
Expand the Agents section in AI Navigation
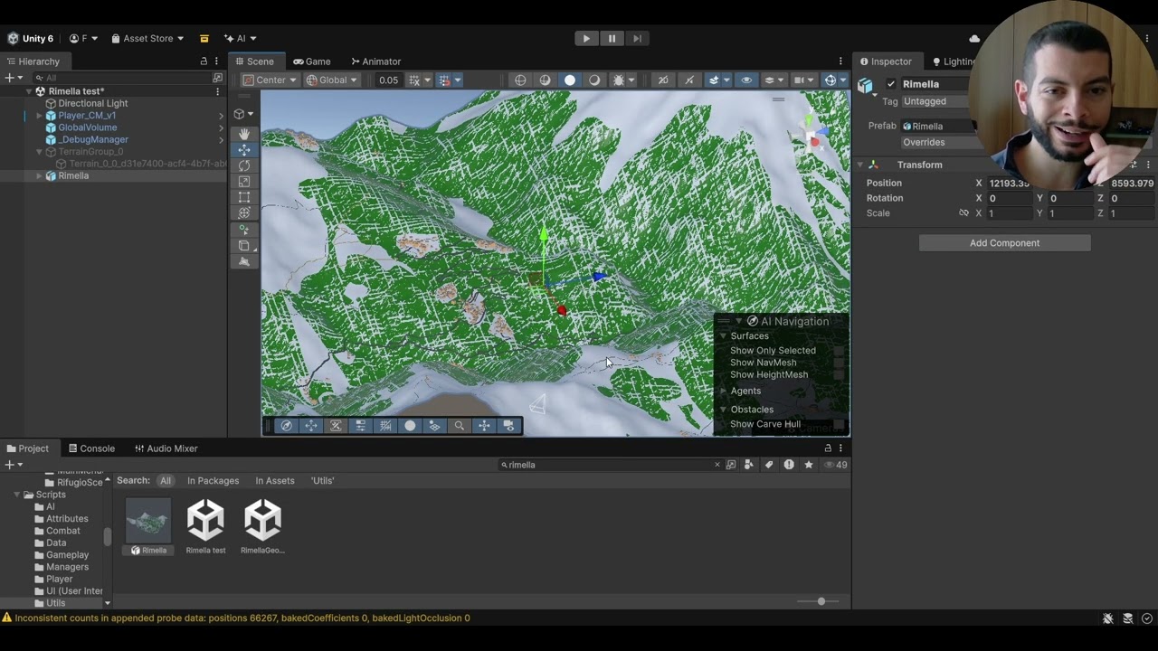[x=723, y=392]
